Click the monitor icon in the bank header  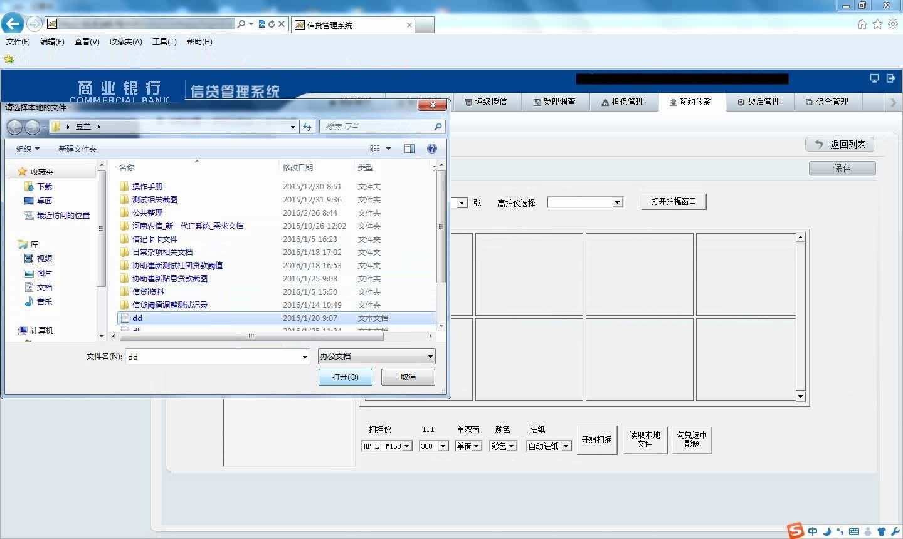tap(874, 78)
